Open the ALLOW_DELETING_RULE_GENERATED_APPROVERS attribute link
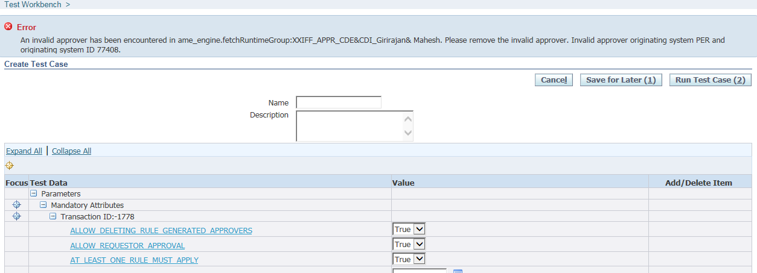Viewport: 757px width, 273px height. click(x=161, y=230)
